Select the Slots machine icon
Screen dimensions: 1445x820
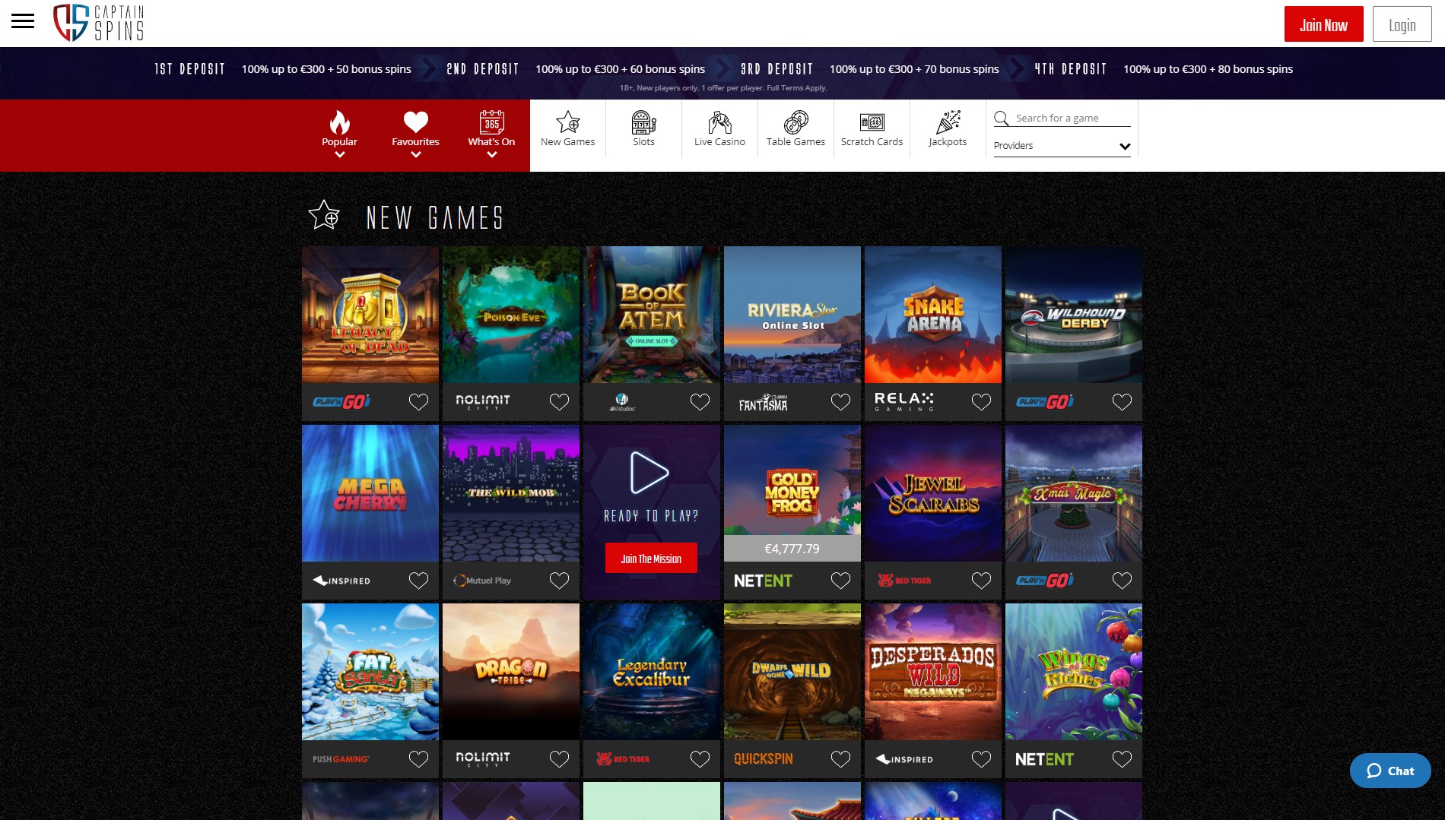tap(643, 122)
